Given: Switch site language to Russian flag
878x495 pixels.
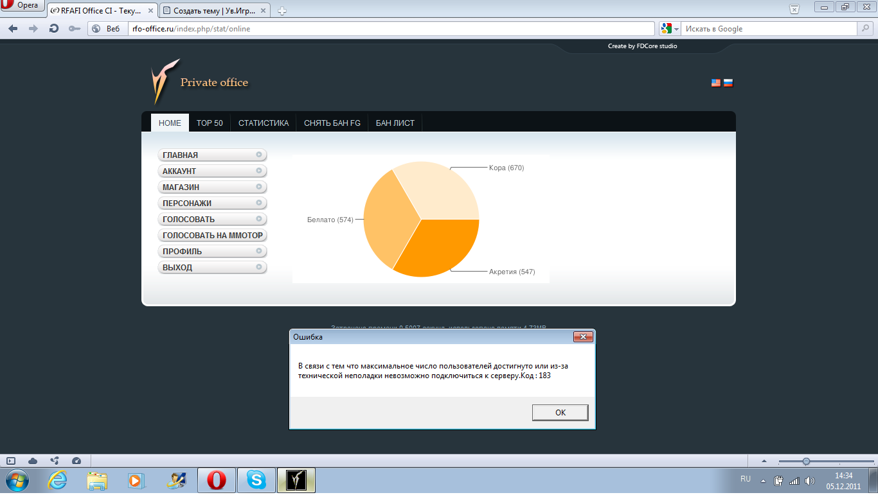Looking at the screenshot, I should click(728, 83).
